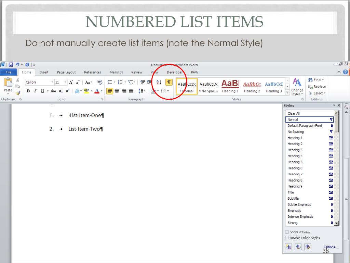Check the Disable Linked Styles box
The height and width of the screenshot is (263, 350).
287,238
